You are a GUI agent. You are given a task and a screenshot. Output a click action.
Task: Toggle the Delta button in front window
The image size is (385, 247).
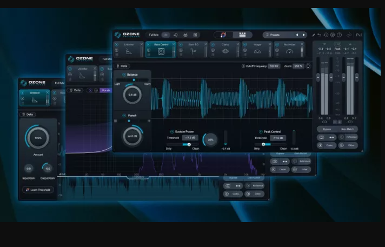pos(122,66)
